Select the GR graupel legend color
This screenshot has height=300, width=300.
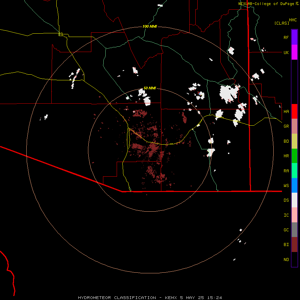point(294,126)
